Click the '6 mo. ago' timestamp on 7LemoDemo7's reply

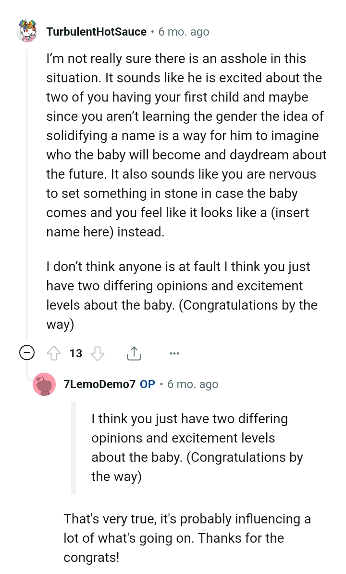click(x=192, y=384)
